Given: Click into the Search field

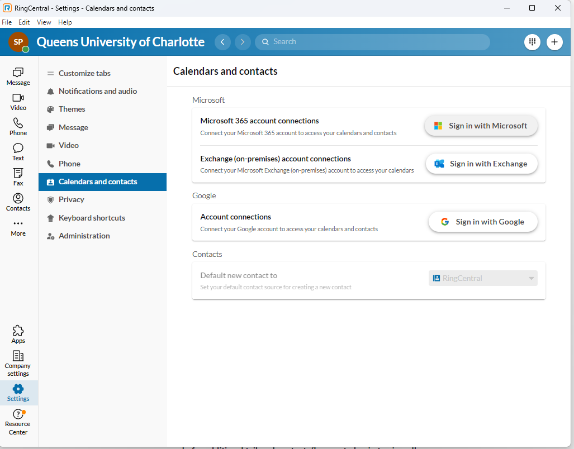Looking at the screenshot, I should point(373,42).
